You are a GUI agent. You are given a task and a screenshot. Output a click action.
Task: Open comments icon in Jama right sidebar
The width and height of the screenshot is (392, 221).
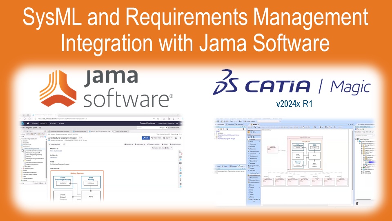tap(180, 163)
